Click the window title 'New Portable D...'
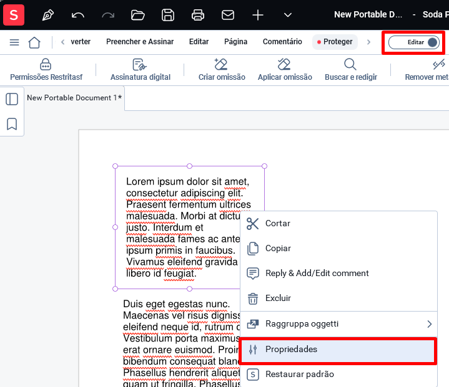This screenshot has height=387, width=449. (x=368, y=14)
